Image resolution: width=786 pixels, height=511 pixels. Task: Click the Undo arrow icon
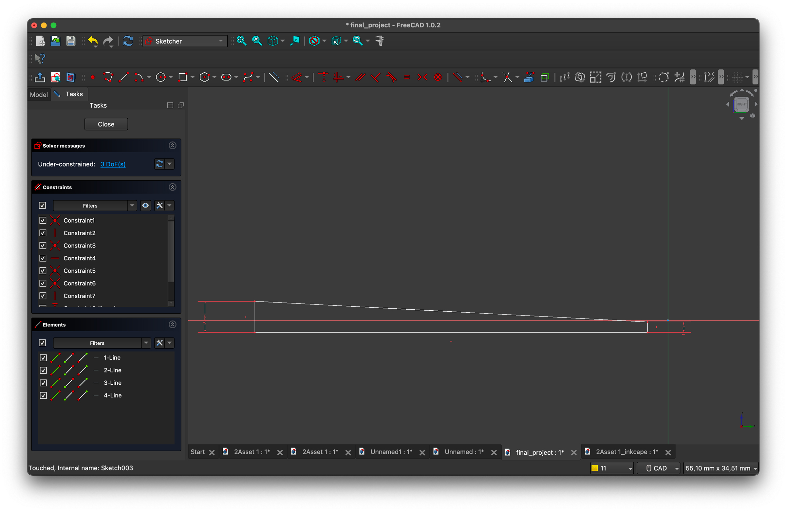tap(93, 41)
